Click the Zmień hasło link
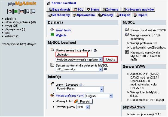This screenshot has height=117, width=168. tap(63, 30)
